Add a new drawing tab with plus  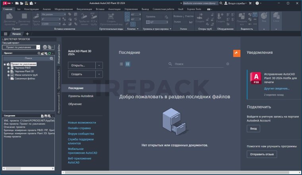pyautogui.click(x=27, y=34)
